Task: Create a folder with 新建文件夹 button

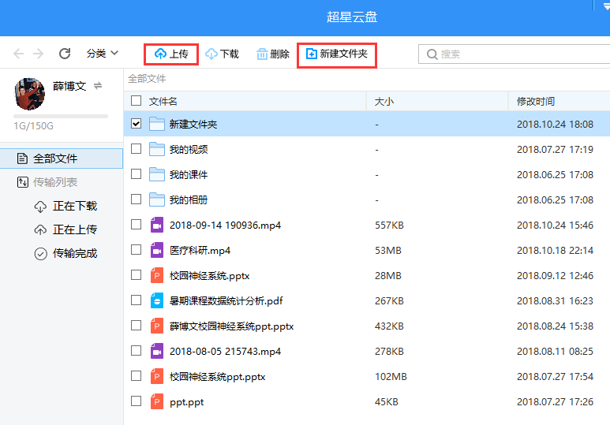Action: (x=337, y=54)
